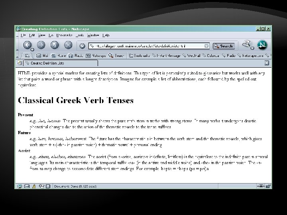Open the Go menu
The width and height of the screenshot is (287, 215).
coord(51,35)
